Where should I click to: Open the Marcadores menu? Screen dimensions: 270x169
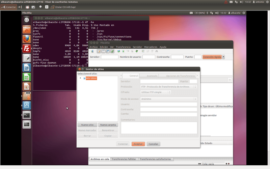[x=151, y=47]
